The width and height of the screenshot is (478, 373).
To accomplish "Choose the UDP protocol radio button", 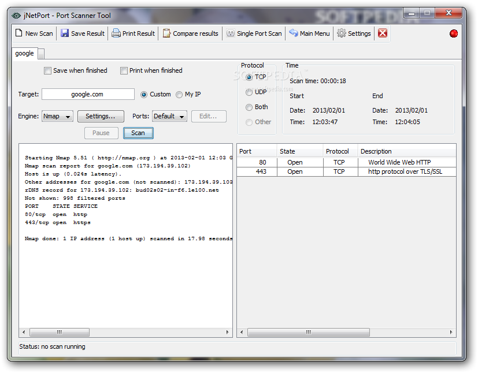I will pyautogui.click(x=249, y=92).
